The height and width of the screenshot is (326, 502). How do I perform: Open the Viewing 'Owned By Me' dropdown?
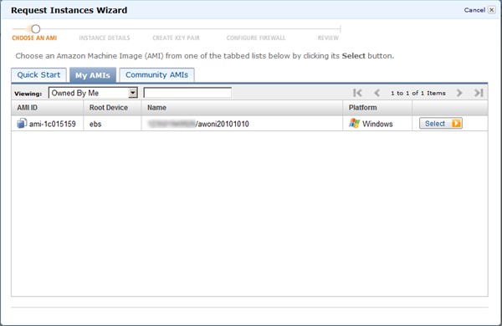(x=93, y=93)
